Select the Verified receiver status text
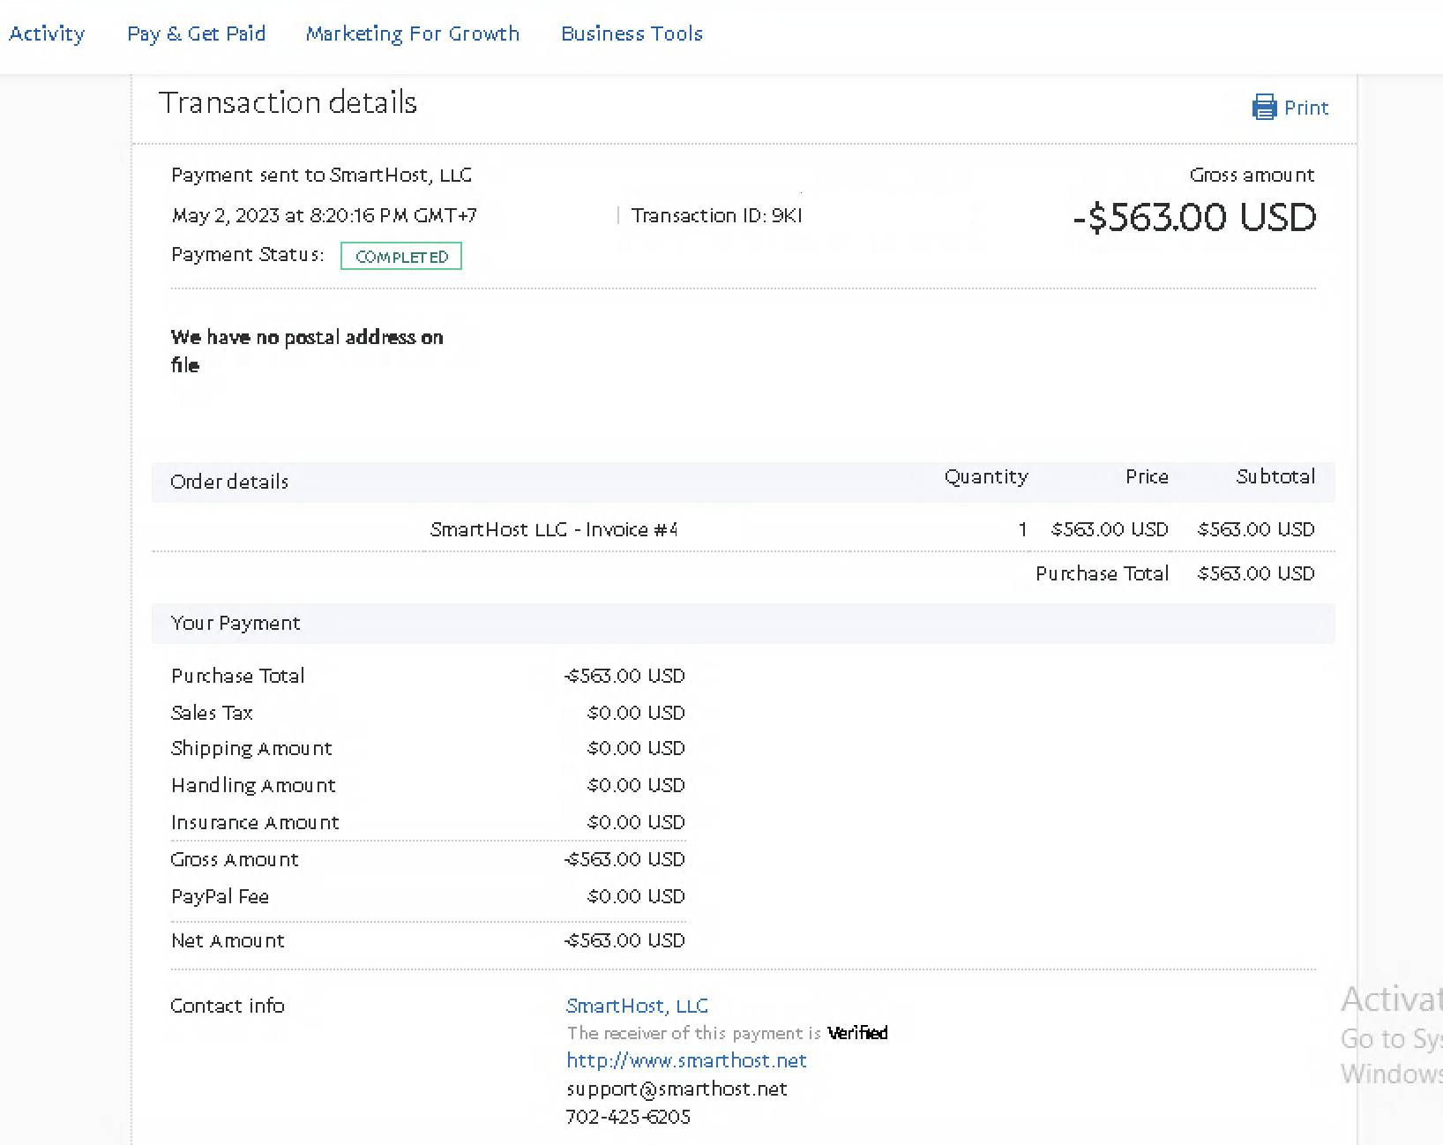 (x=857, y=1033)
